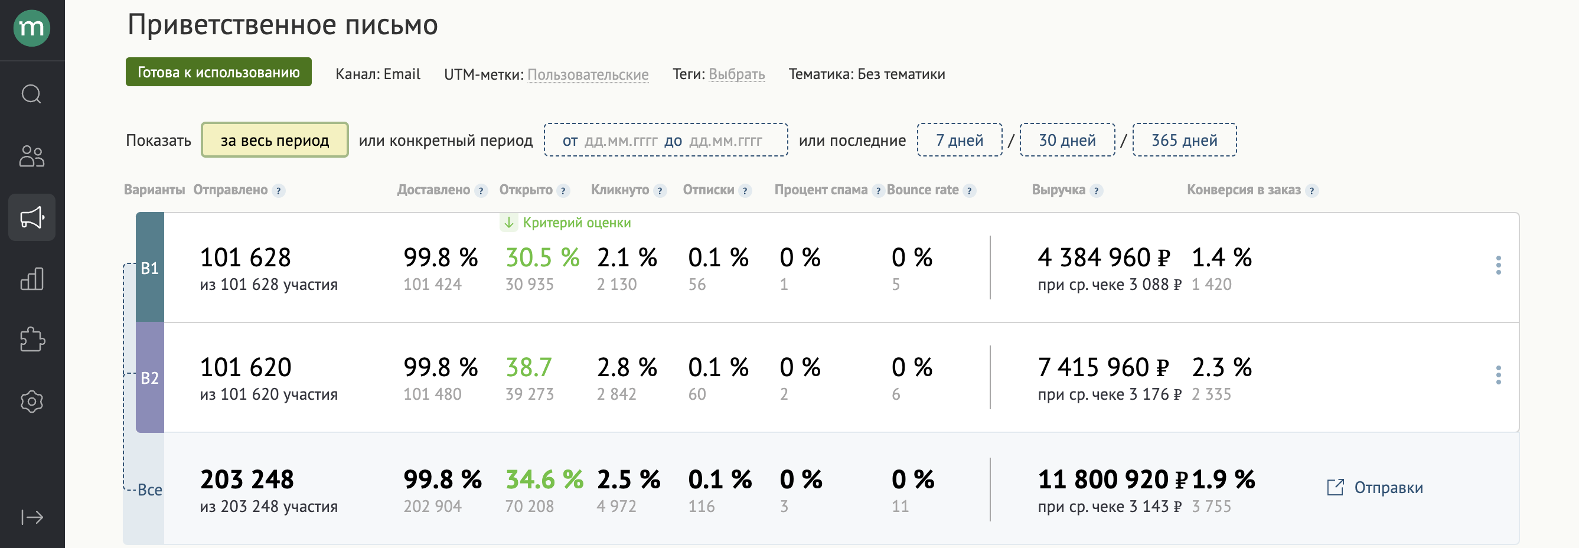
Task: Show help for Открыто column
Action: (564, 191)
